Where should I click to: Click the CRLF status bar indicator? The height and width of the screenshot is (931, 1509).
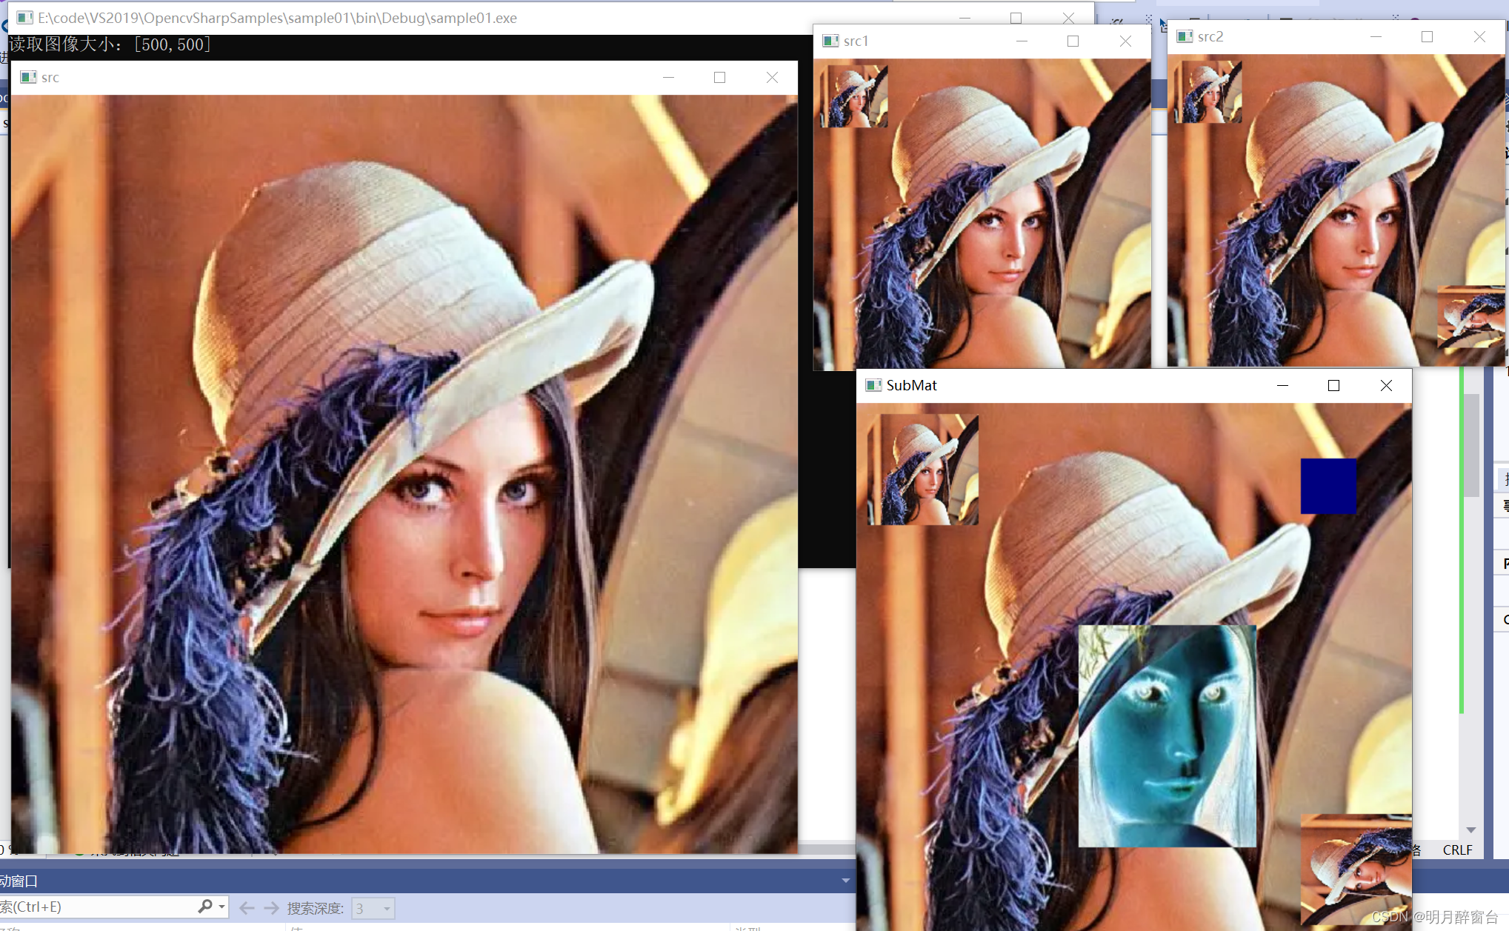point(1457,850)
